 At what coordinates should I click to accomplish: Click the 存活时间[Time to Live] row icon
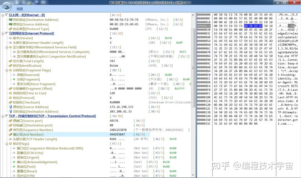(10, 93)
